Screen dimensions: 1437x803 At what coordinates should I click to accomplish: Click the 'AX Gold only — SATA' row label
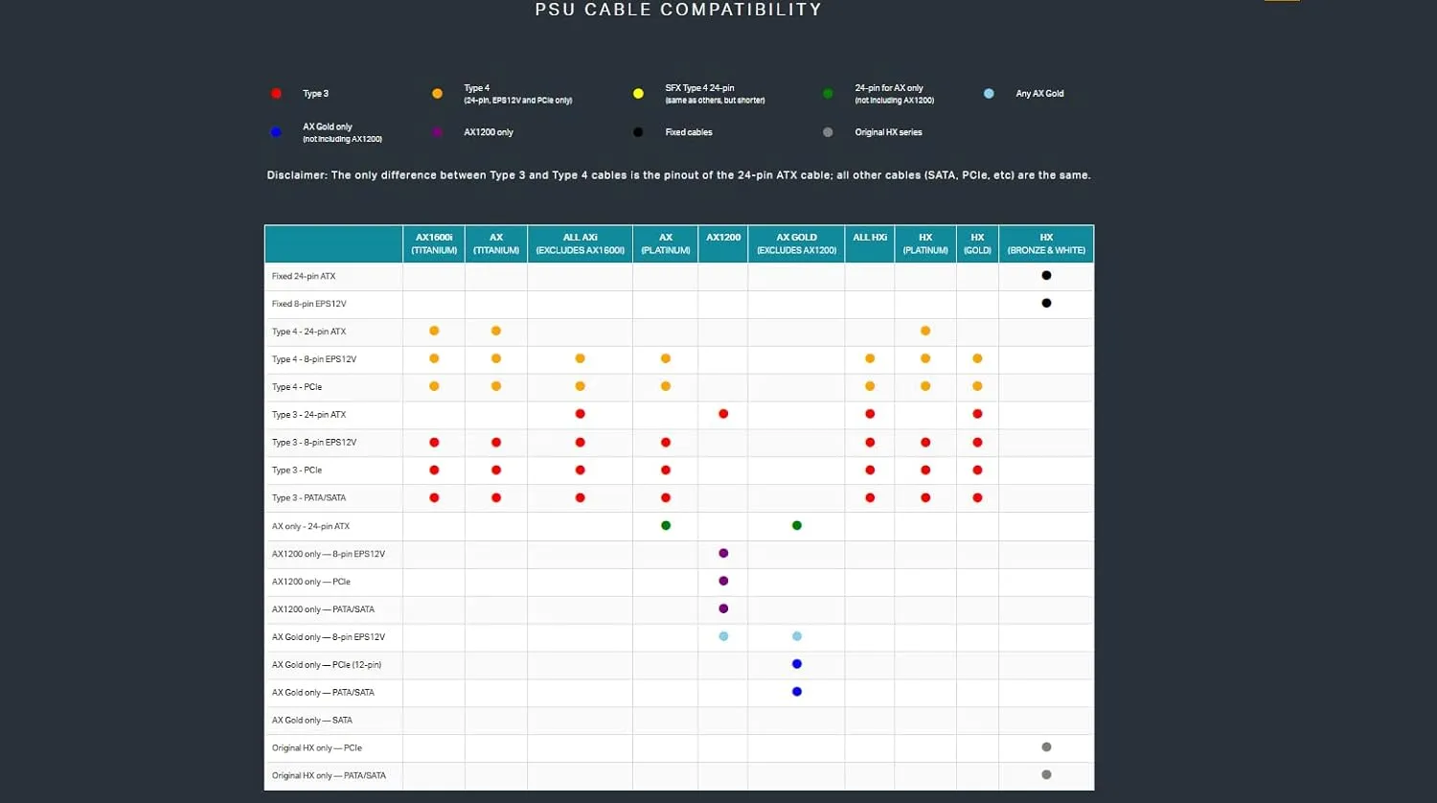point(312,721)
